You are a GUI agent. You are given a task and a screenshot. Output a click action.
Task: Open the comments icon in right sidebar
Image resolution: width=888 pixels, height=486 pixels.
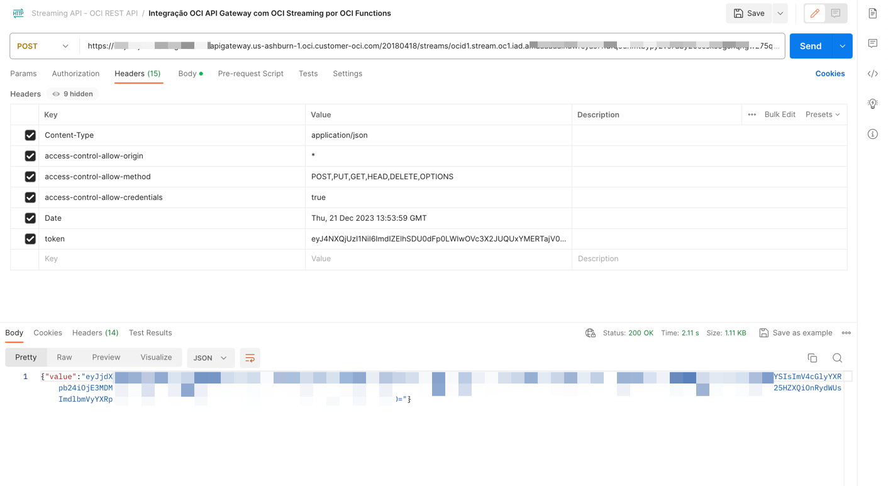coord(872,43)
